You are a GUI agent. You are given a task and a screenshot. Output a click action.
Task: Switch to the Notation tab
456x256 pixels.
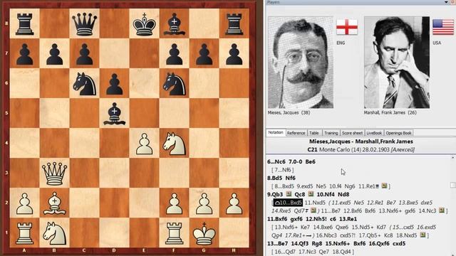click(276, 133)
